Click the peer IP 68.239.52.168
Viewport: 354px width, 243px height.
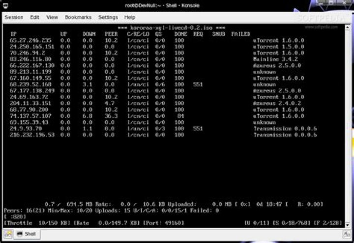point(30,84)
